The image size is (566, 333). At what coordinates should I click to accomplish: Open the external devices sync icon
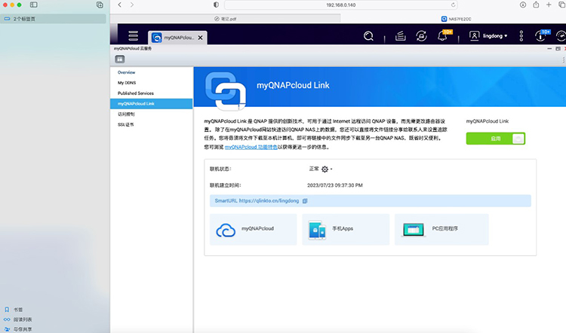421,35
